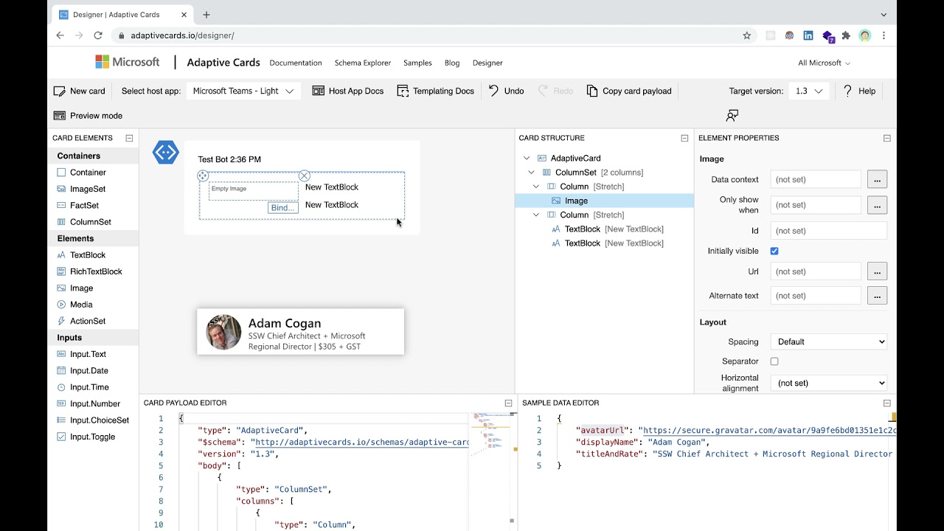This screenshot has height=531, width=944.
Task: Collapse the ColumnSet tree node
Action: pyautogui.click(x=532, y=173)
